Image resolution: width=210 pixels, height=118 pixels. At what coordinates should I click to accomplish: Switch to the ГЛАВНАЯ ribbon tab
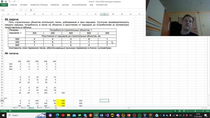pos(13,5)
